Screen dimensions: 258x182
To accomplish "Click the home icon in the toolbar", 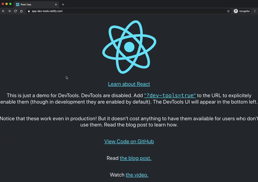I will [21, 11].
